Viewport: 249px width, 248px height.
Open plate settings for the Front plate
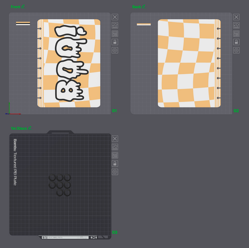(x=115, y=50)
